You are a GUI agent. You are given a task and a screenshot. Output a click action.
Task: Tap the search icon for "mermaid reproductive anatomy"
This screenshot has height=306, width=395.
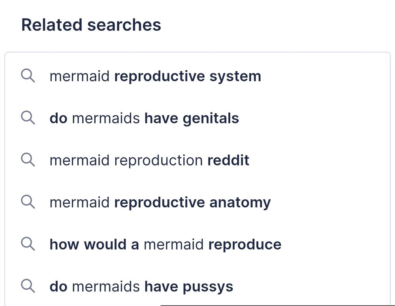(x=28, y=202)
